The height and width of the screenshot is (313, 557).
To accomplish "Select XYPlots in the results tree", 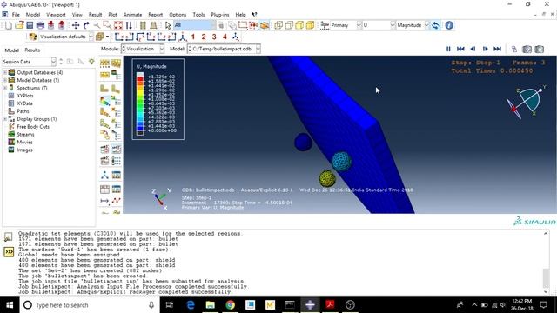I will click(x=25, y=96).
